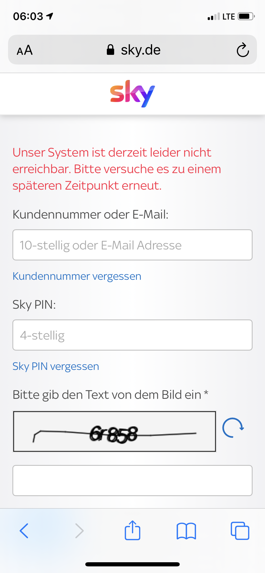The height and width of the screenshot is (573, 265).
Task: Tap the sky.de URL in address bar
Action: (141, 50)
